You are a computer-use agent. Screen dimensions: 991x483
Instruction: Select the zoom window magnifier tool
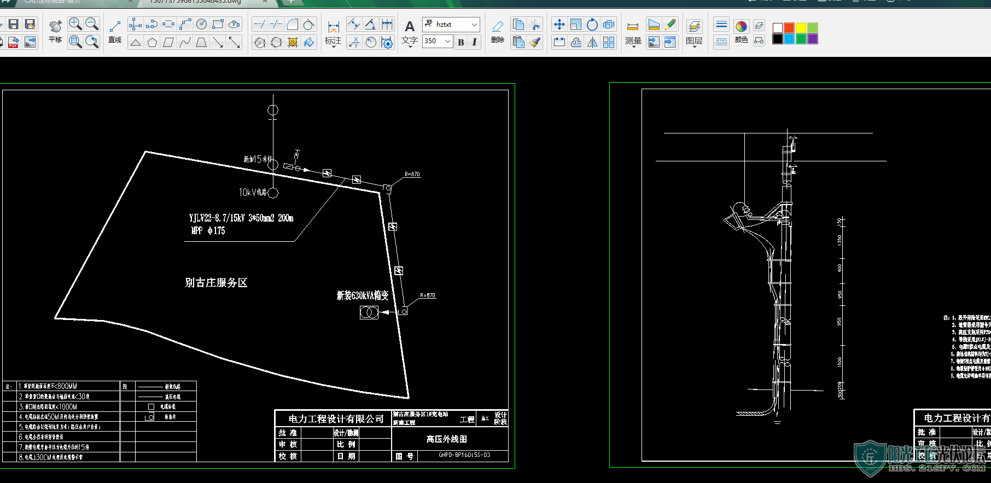(75, 42)
